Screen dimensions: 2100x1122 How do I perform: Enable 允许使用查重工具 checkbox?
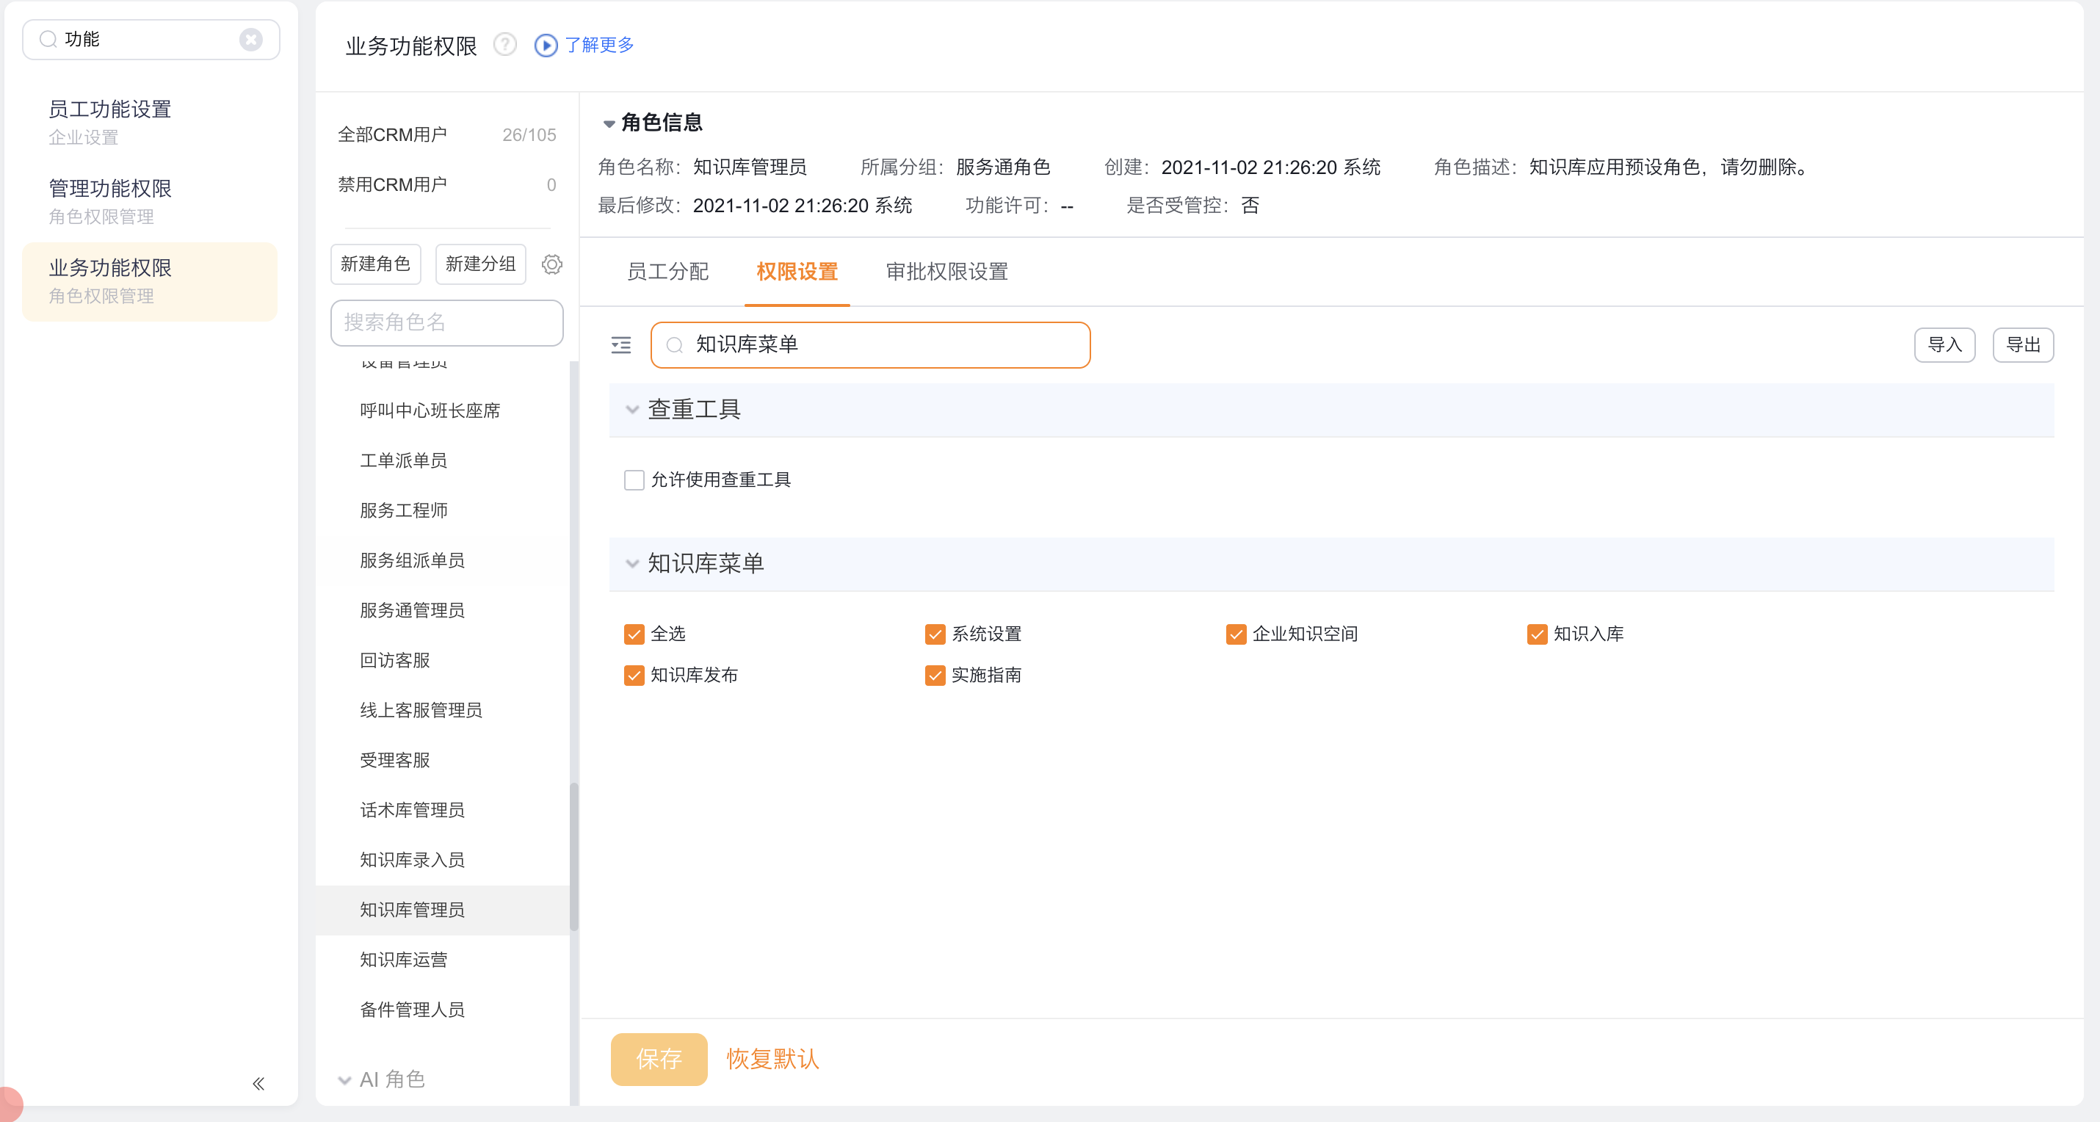[x=634, y=479]
